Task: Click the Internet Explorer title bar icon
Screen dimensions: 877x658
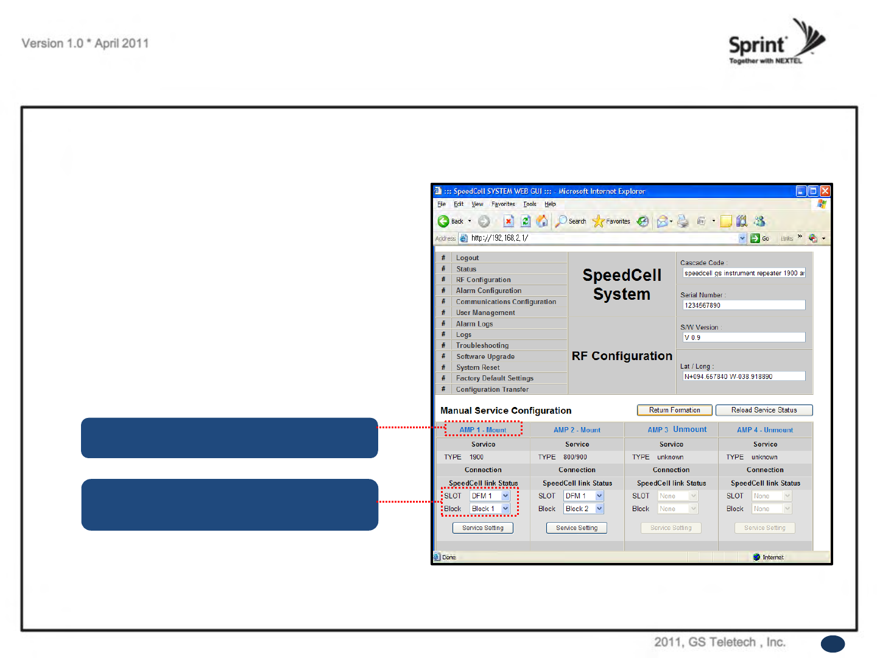Action: coord(438,191)
